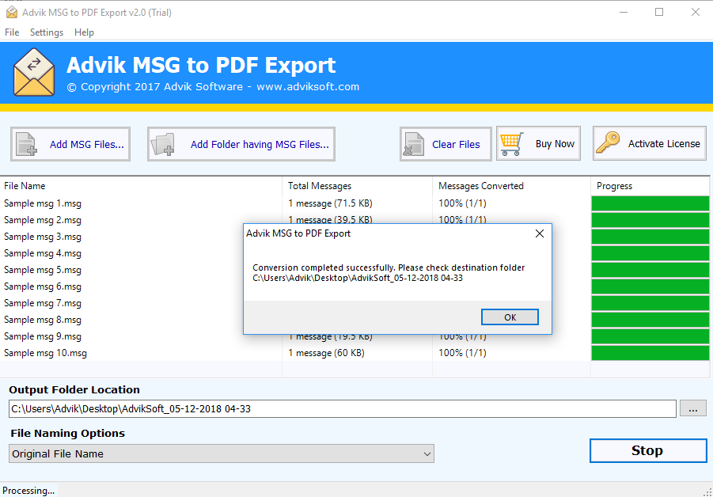Screen dimensions: 713x497
Task: Click the envelope logo in the blue banner
Action: (x=34, y=73)
